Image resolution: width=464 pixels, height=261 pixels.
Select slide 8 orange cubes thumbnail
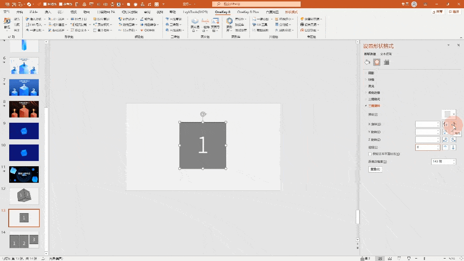24,109
